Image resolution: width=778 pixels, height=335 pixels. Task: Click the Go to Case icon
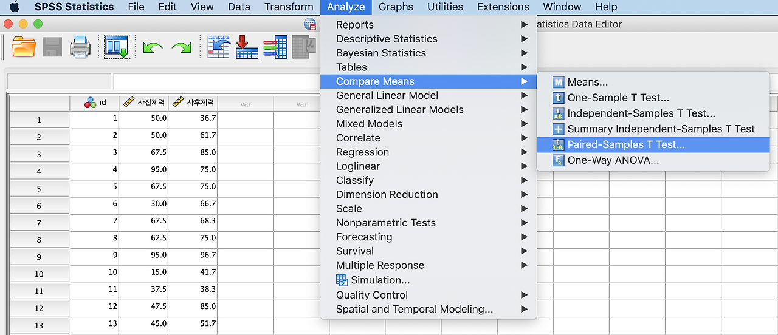click(218, 47)
